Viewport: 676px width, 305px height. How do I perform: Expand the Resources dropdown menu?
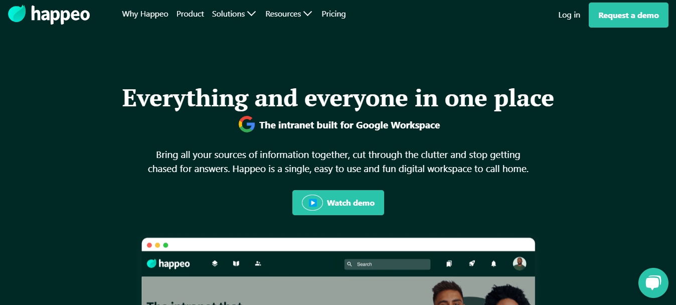[288, 14]
